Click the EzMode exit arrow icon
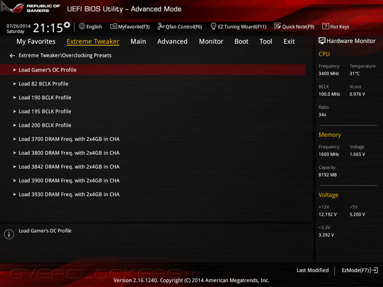The height and width of the screenshot is (287, 383). pos(374,270)
